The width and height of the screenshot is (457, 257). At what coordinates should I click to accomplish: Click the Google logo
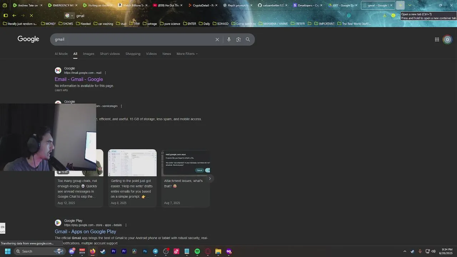pyautogui.click(x=28, y=39)
